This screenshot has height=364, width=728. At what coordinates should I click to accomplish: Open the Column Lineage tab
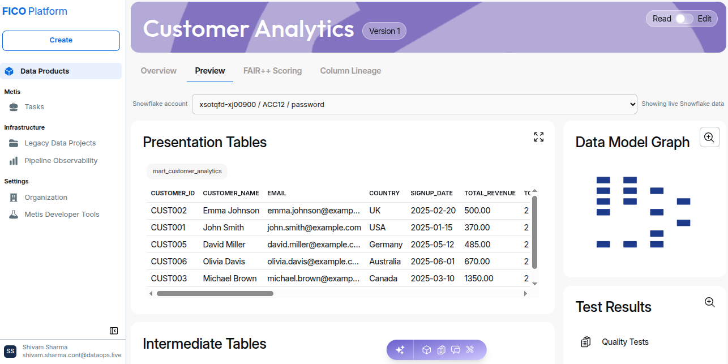[350, 71]
